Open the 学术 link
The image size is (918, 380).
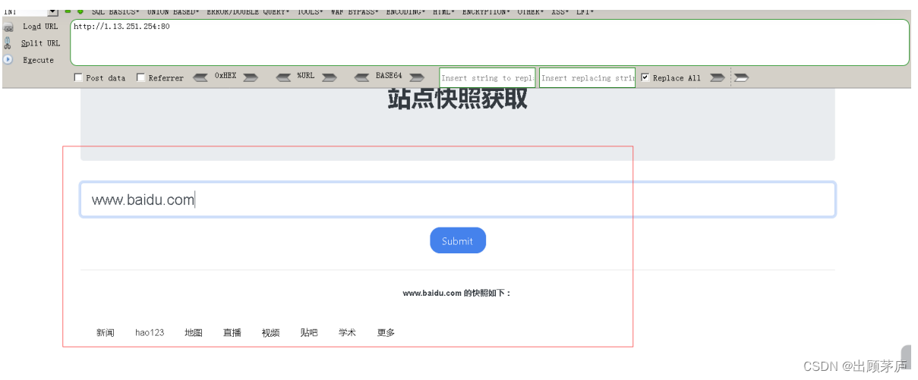coord(347,333)
